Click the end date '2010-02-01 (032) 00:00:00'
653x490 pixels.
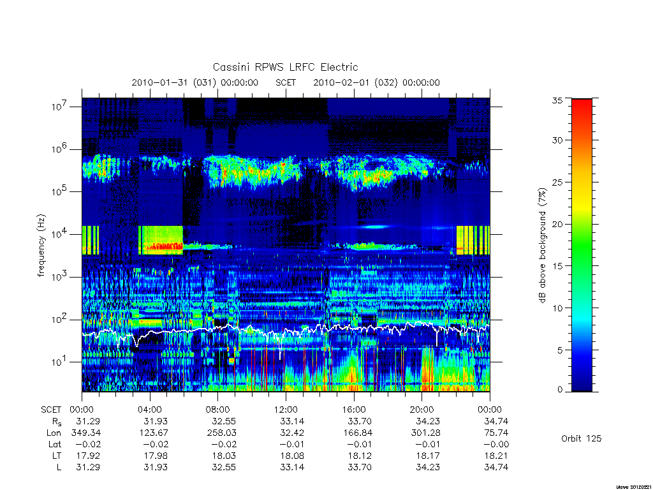[376, 82]
